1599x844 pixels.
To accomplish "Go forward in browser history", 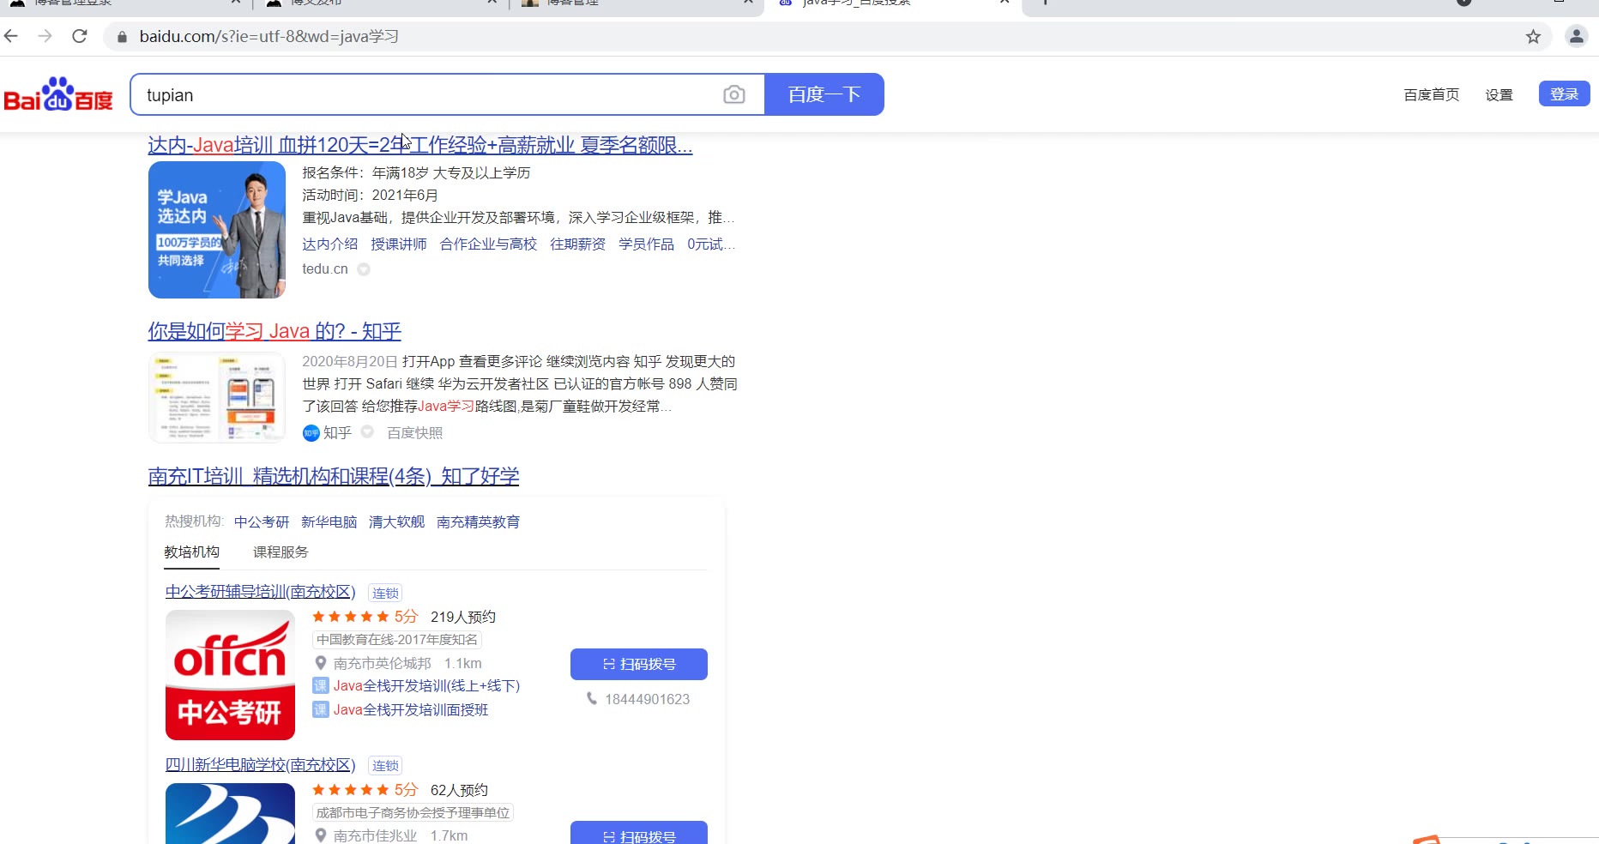I will coord(45,36).
